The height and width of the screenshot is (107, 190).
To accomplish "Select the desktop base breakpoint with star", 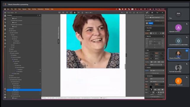I will (x=71, y=12).
